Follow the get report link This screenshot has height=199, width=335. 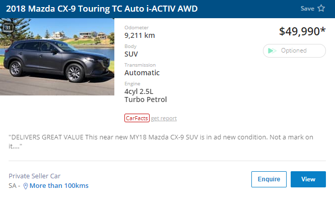tap(164, 118)
